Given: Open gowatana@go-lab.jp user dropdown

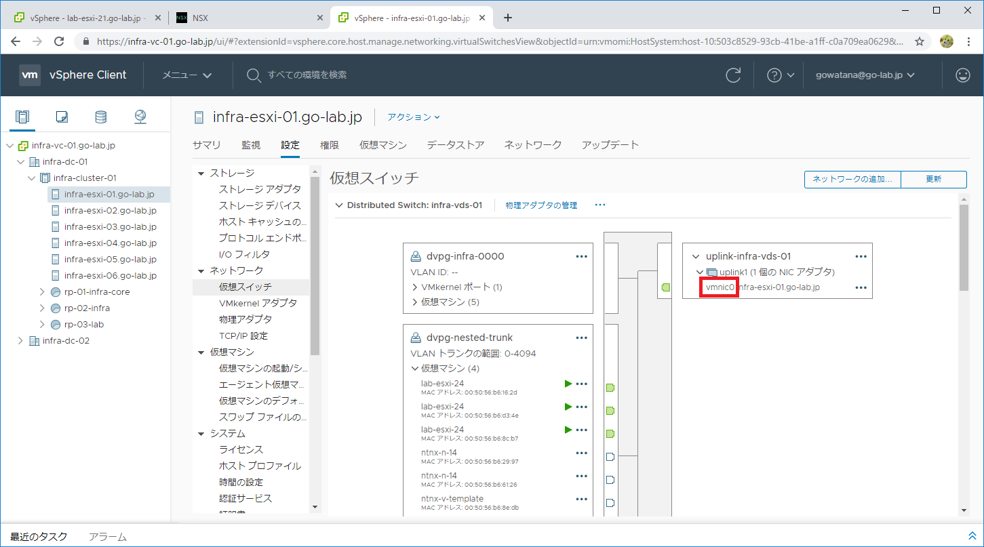Looking at the screenshot, I should pyautogui.click(x=865, y=75).
